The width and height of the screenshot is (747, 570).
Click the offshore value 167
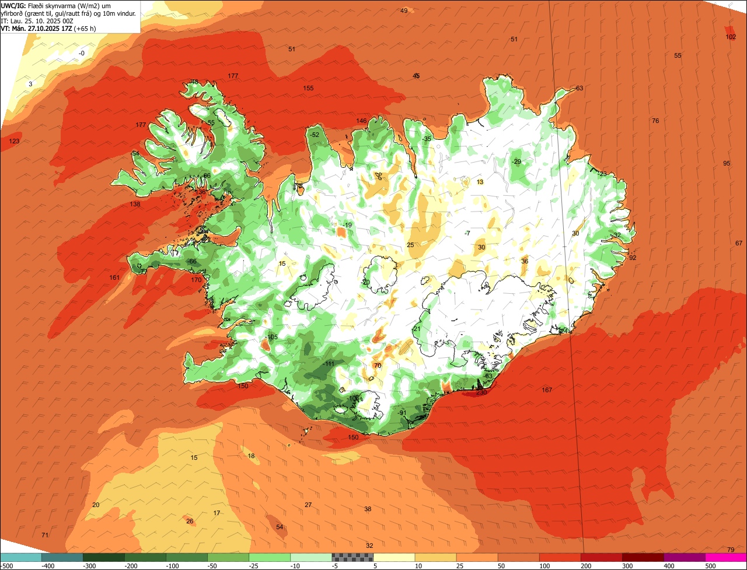(547, 390)
